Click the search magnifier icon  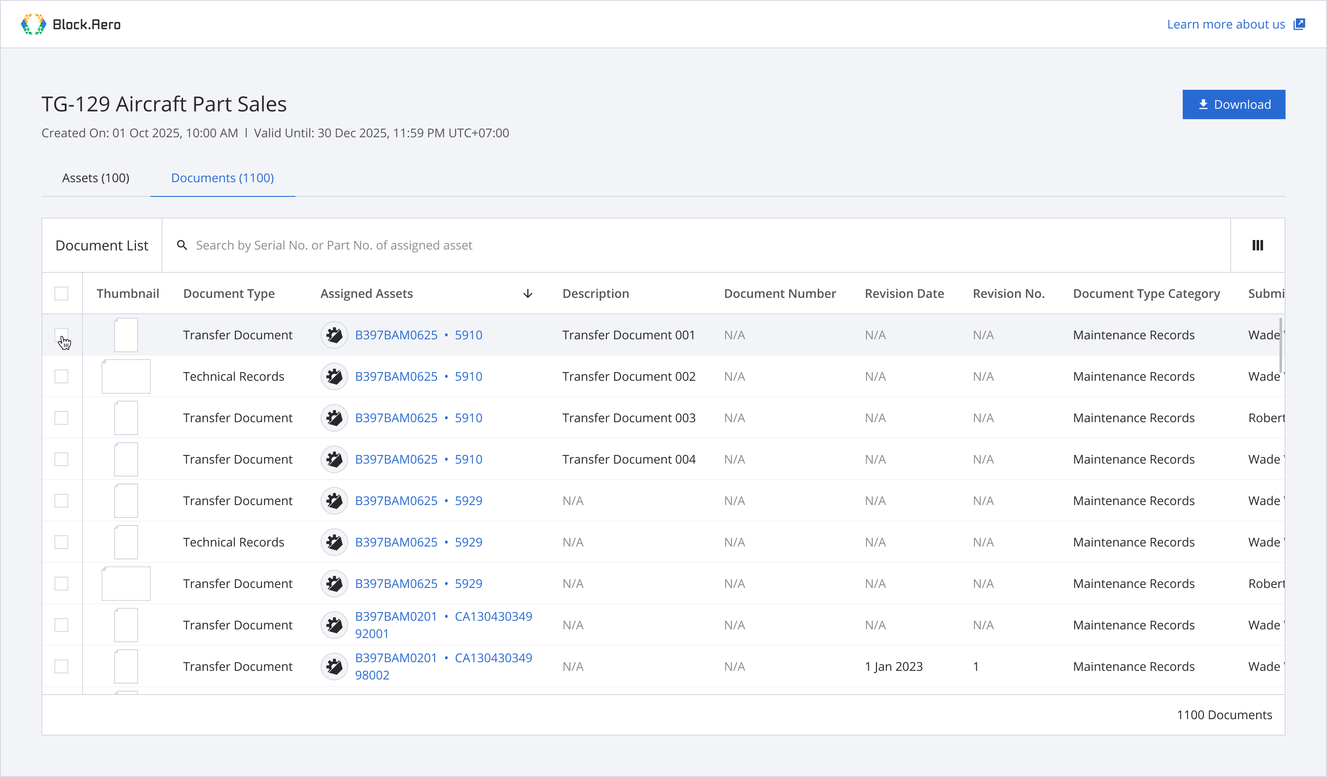tap(182, 245)
